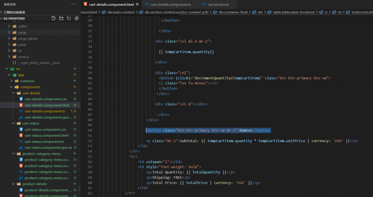Click line number 50 in gutter
This screenshot has width=373, height=197.
click(90, 130)
